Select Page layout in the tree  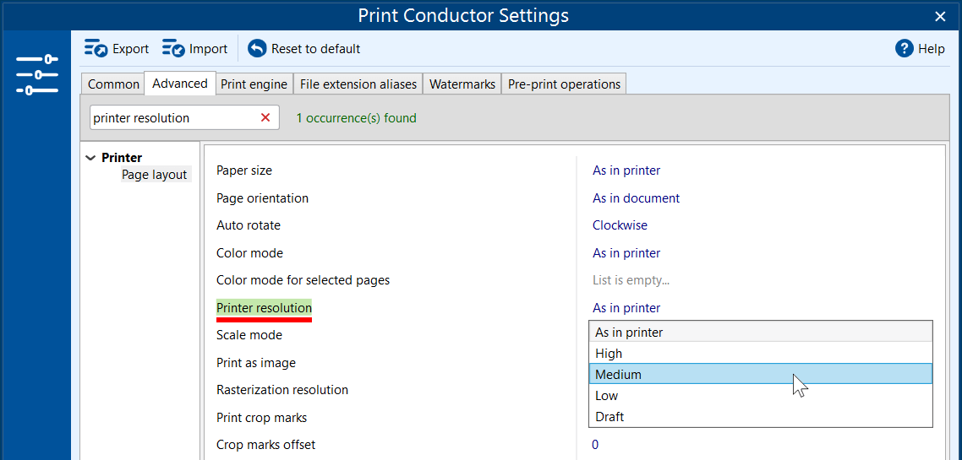pyautogui.click(x=154, y=175)
